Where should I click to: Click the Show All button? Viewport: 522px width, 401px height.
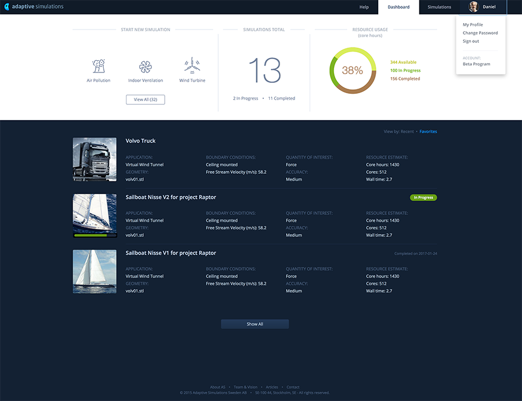255,324
